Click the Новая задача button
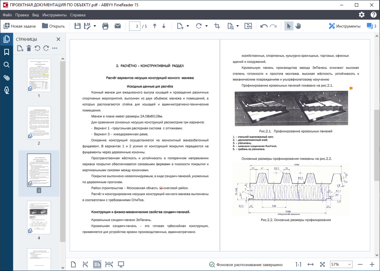 tap(20, 26)
